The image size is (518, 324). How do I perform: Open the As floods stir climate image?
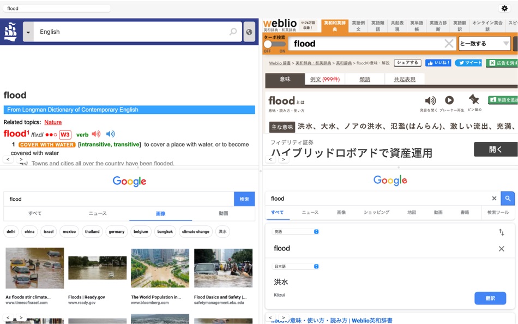(34, 268)
